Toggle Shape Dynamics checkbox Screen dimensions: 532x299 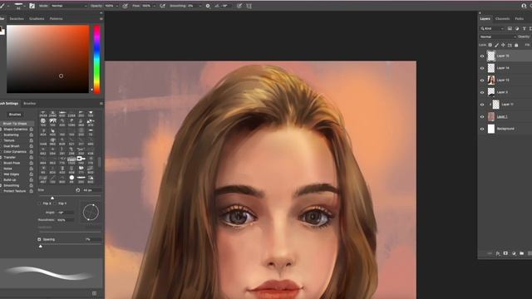(1, 130)
